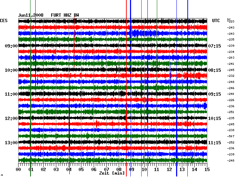Click the 09:15 UTC time label
Image resolution: width=236 pixels, height=179 pixels.
[x=215, y=94]
